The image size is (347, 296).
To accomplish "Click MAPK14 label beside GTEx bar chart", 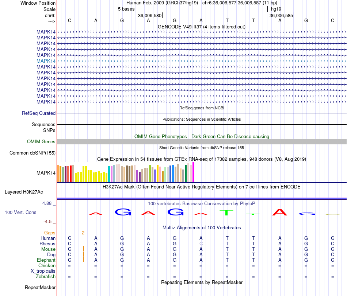I will [46, 173].
